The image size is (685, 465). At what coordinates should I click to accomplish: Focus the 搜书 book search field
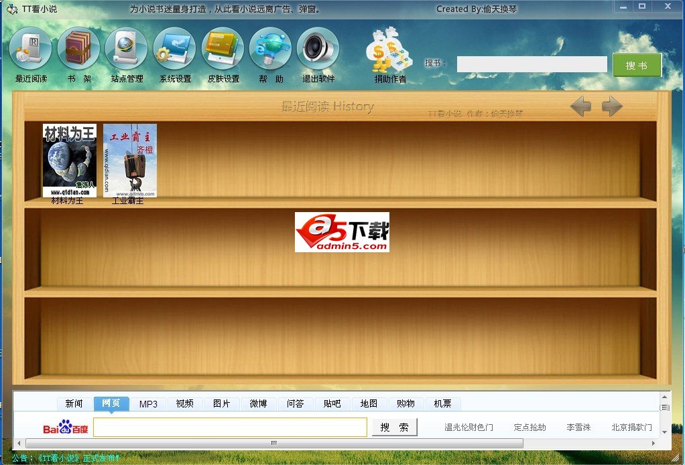pos(532,64)
